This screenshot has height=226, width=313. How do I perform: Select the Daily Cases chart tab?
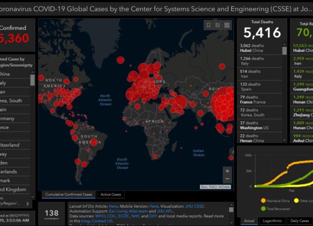click(300, 221)
